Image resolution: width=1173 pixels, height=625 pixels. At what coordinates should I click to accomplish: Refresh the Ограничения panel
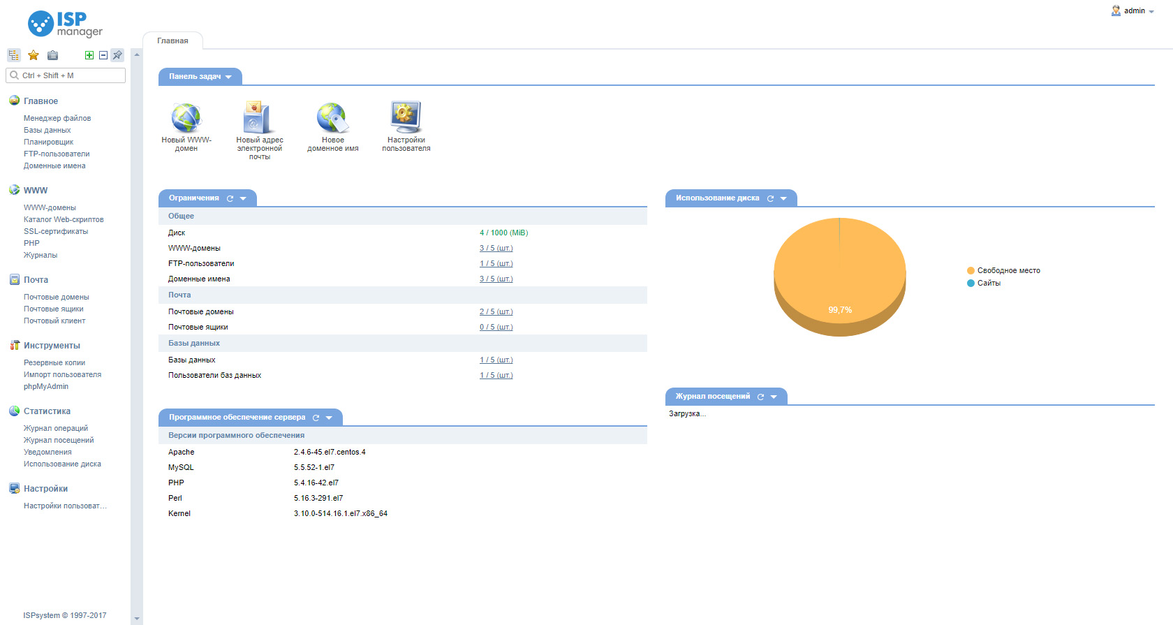click(230, 198)
